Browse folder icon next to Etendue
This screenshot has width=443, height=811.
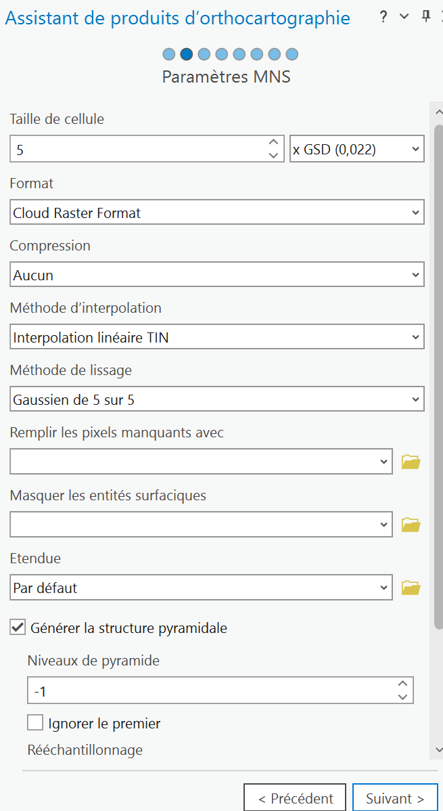411,588
